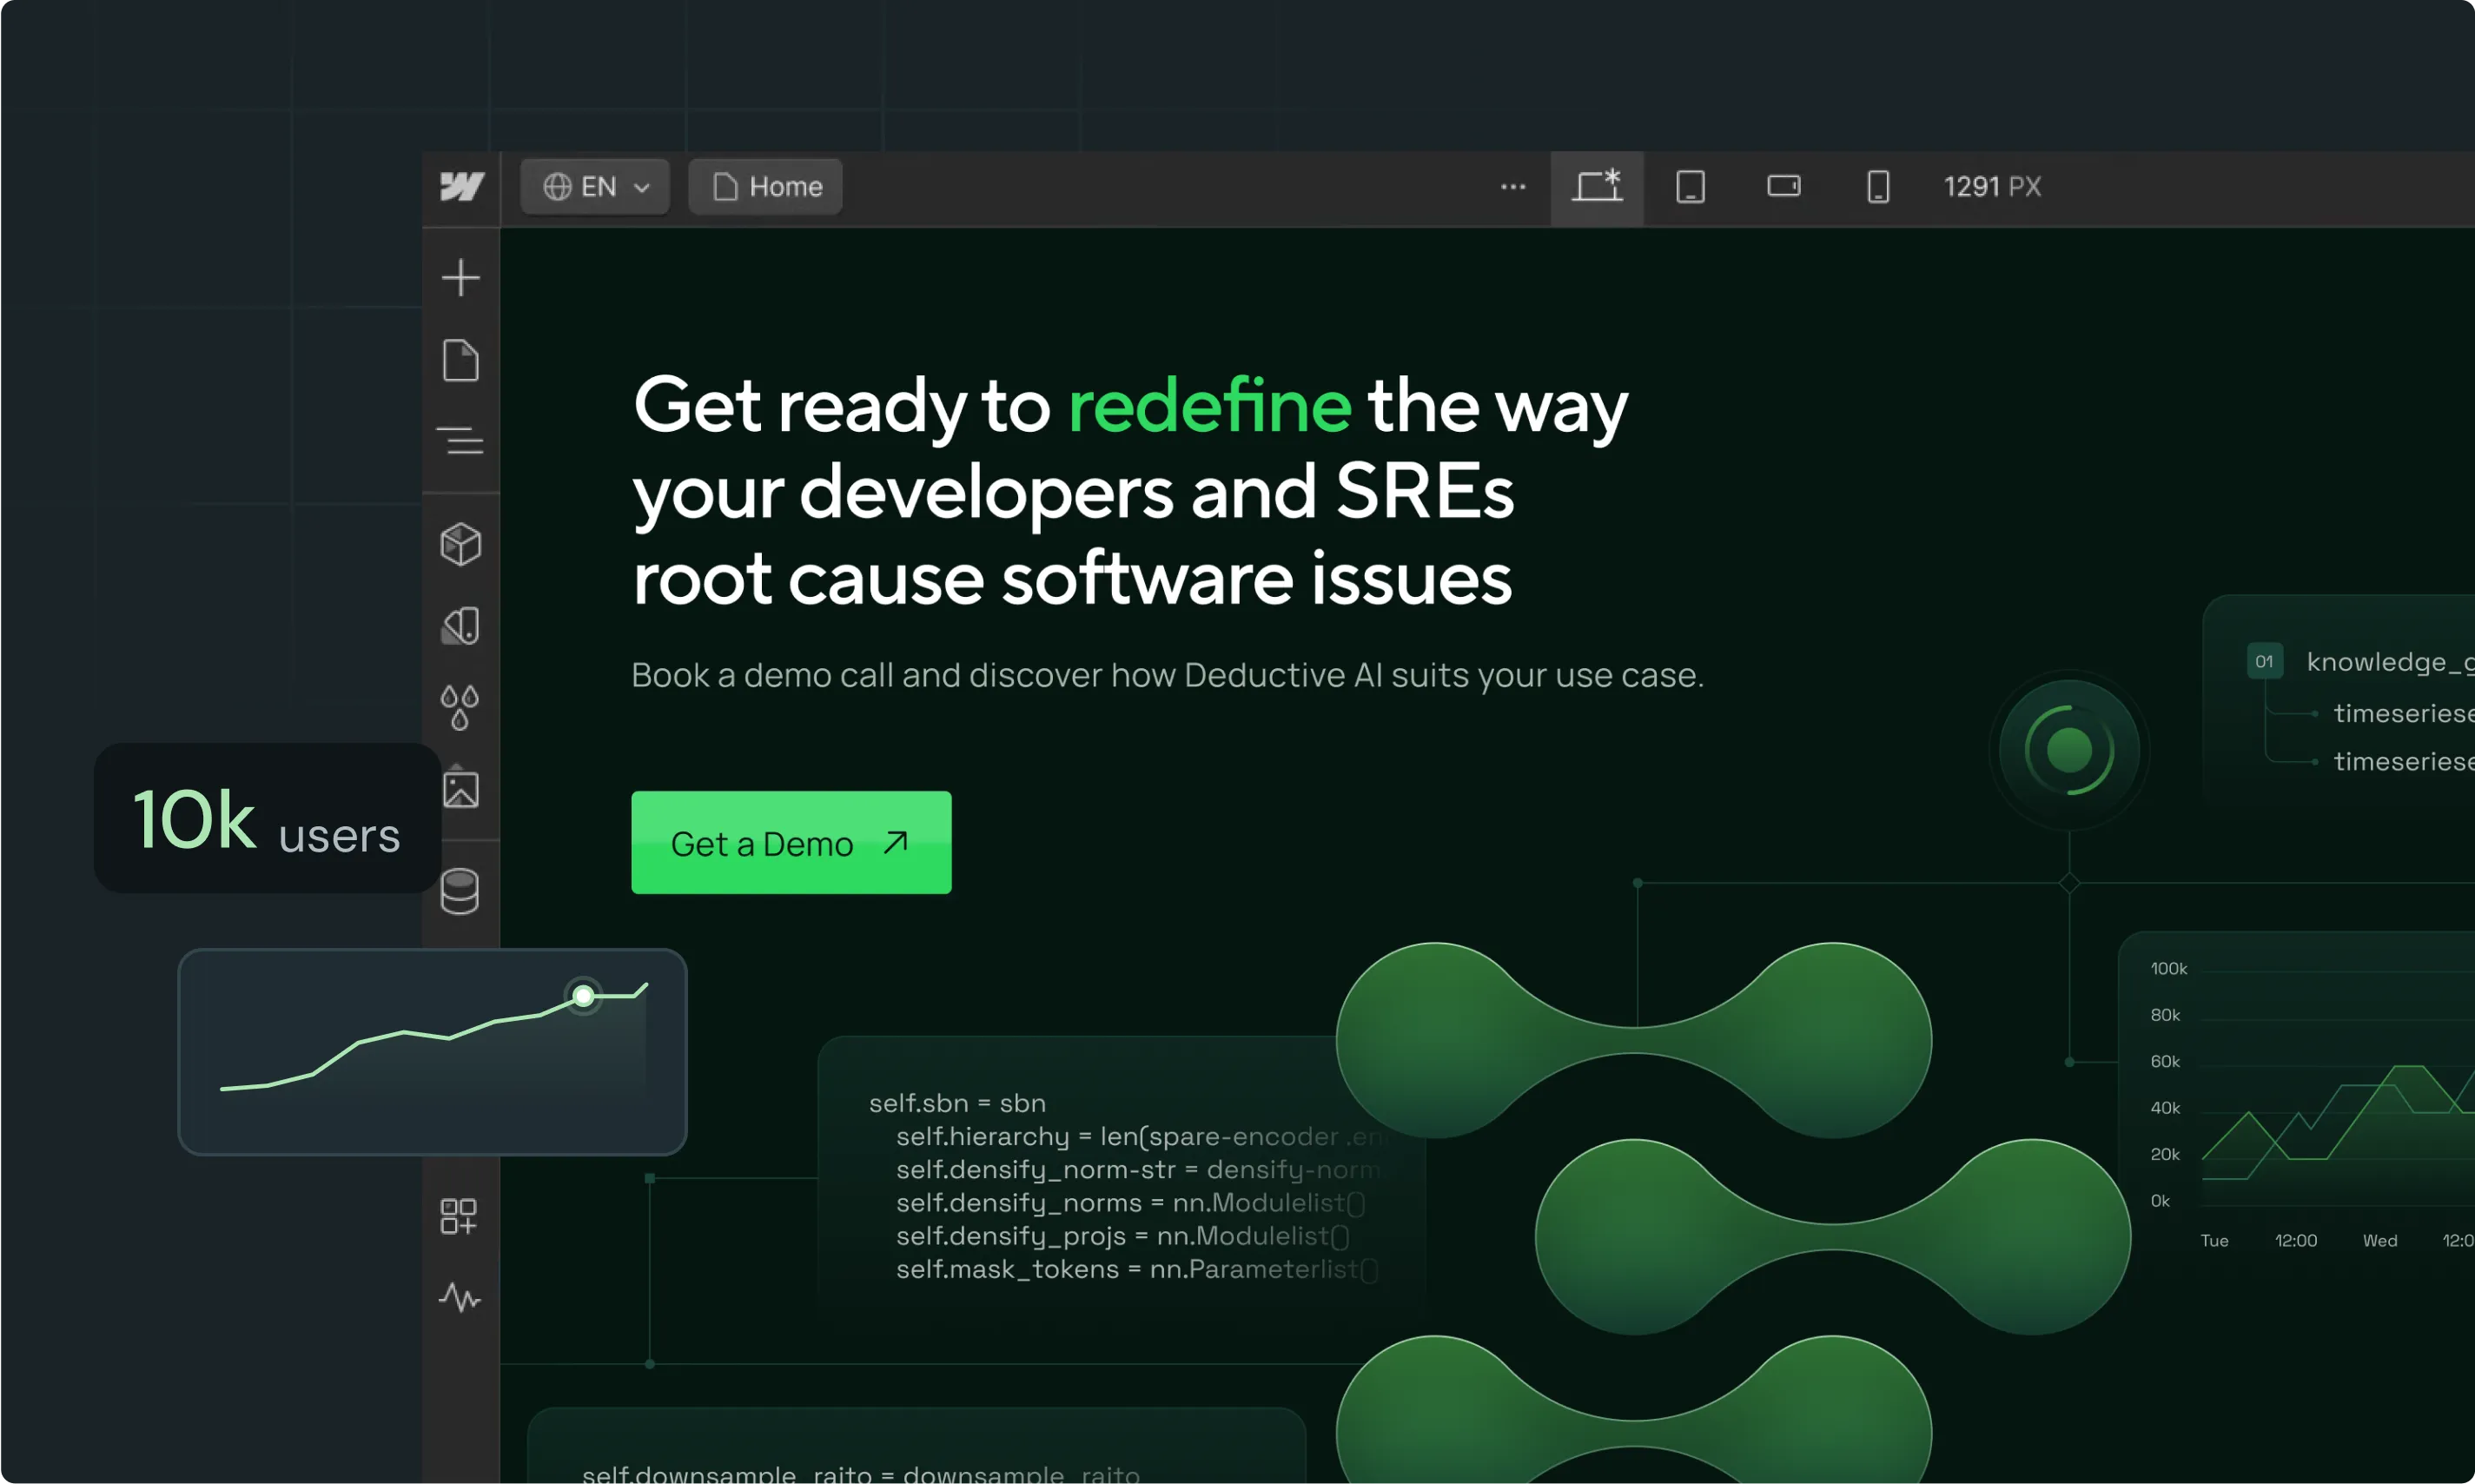The width and height of the screenshot is (2475, 1484).
Task: Click the circular green indicator node
Action: point(2069,750)
